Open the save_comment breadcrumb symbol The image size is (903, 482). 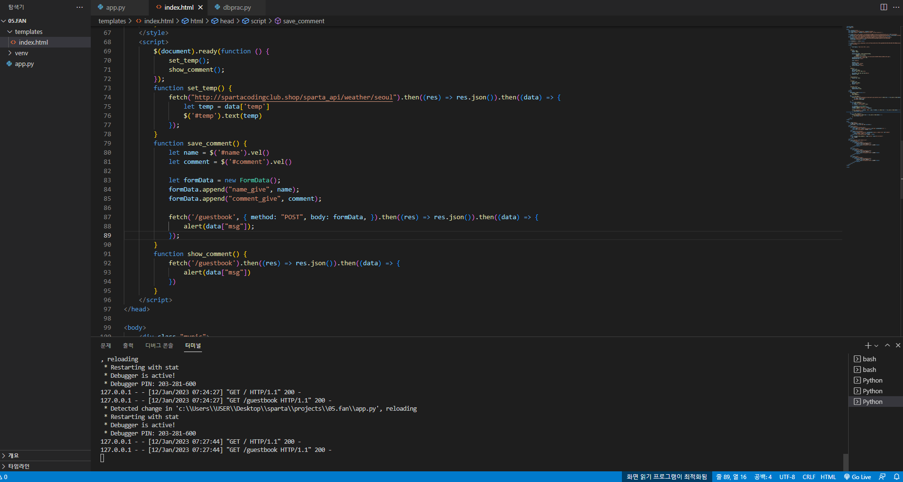tap(300, 21)
